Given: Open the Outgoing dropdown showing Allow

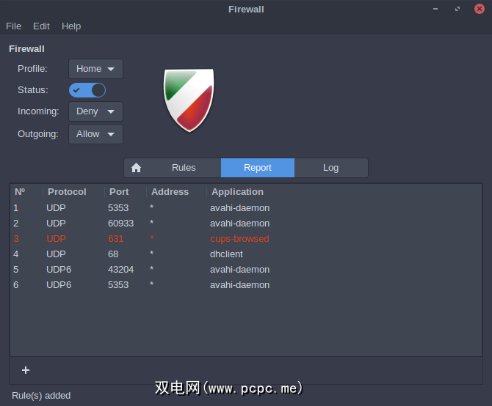Looking at the screenshot, I should pyautogui.click(x=95, y=134).
